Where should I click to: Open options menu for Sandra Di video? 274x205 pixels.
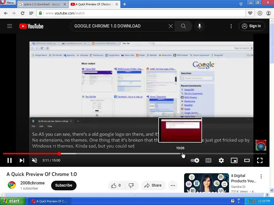click(261, 176)
